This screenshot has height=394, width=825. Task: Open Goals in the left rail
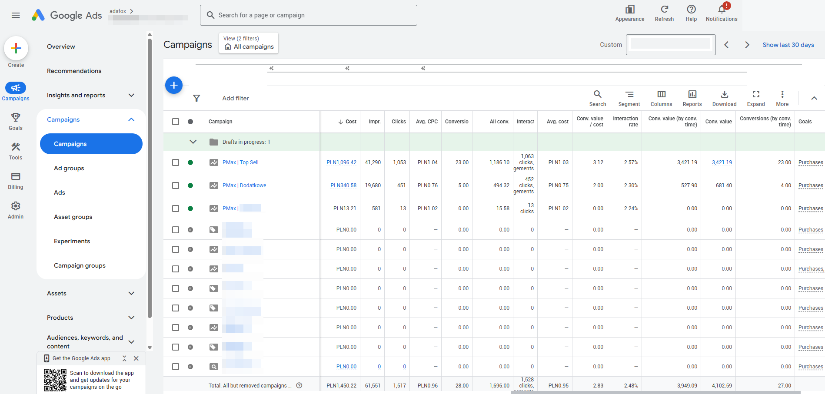16,121
